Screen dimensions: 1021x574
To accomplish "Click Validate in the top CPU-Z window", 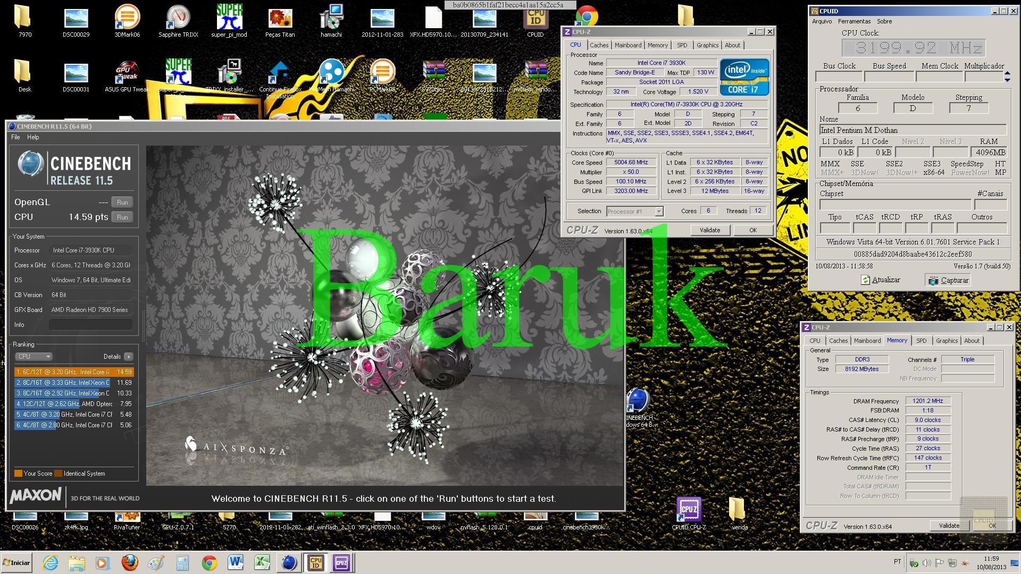I will [710, 230].
